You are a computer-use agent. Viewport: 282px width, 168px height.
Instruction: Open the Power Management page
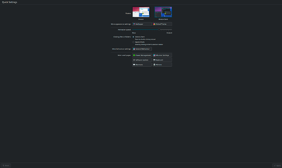coord(141,55)
